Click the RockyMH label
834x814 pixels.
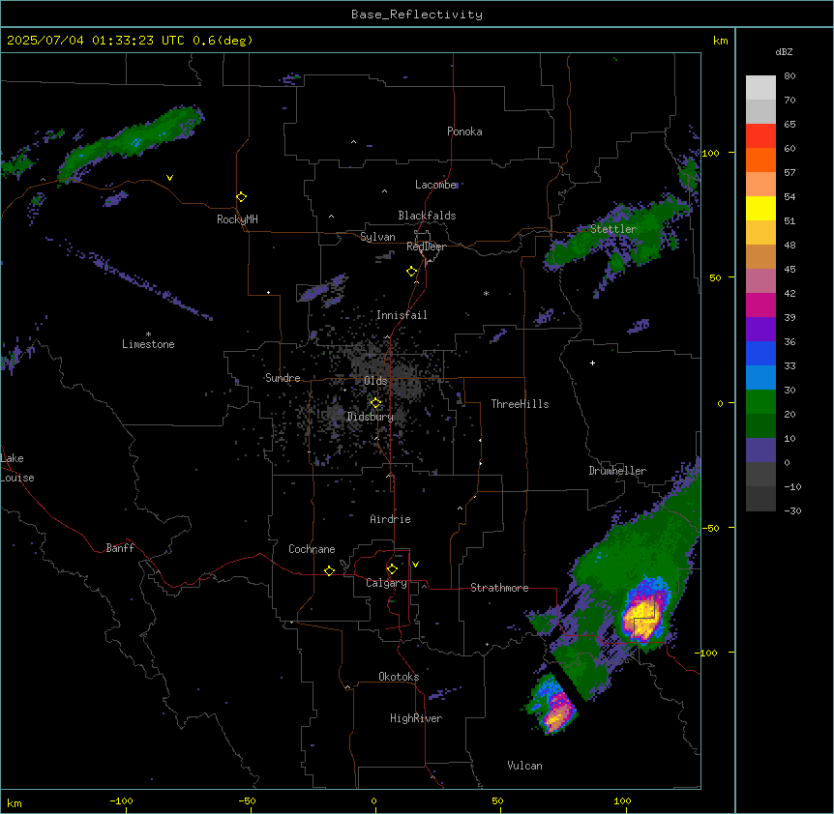[x=237, y=219]
